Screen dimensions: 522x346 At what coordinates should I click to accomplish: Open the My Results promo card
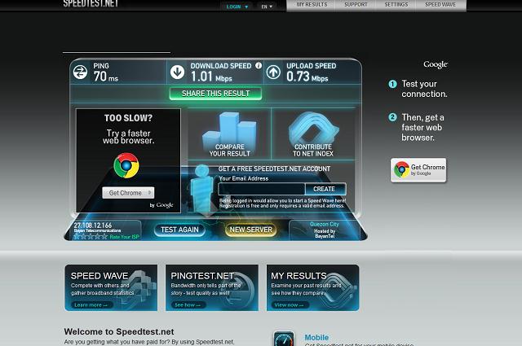[312, 288]
